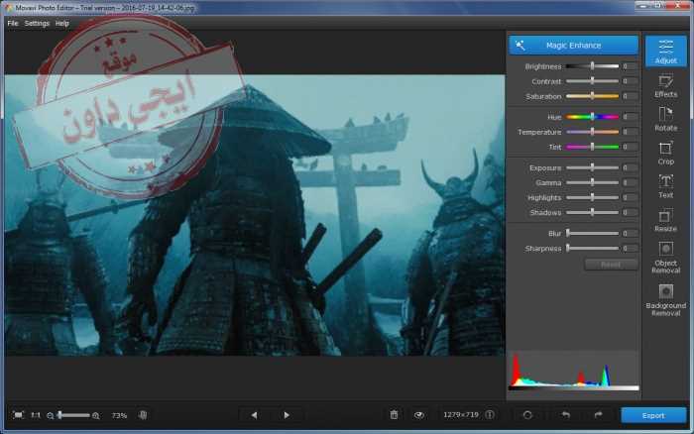This screenshot has width=694, height=434.
Task: Click the Temperature value field
Action: point(629,132)
